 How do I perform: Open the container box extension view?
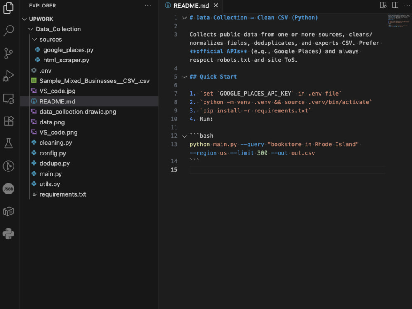point(8,211)
